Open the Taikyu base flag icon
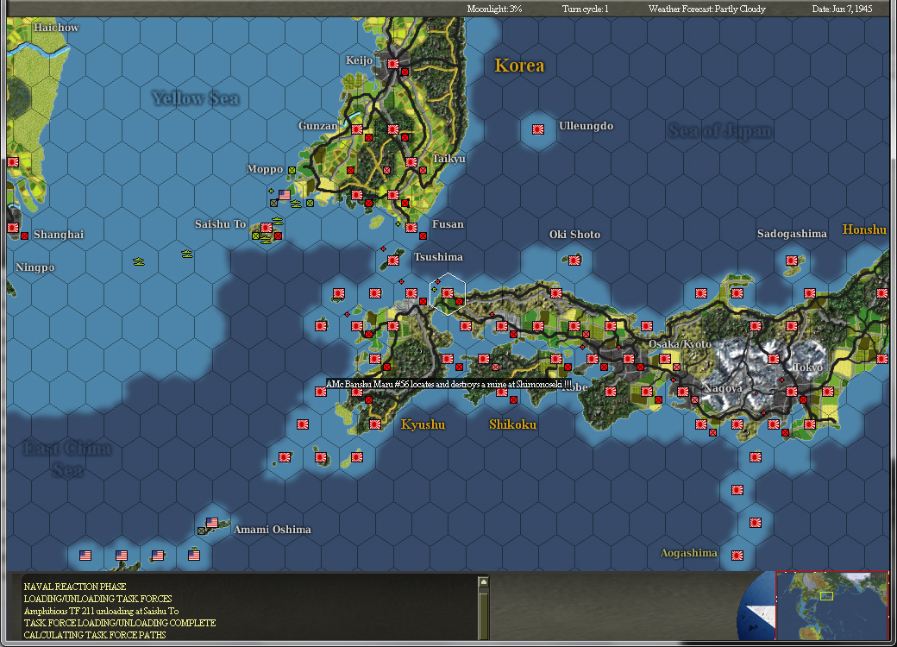Screen dimensions: 897x647 click(411, 162)
